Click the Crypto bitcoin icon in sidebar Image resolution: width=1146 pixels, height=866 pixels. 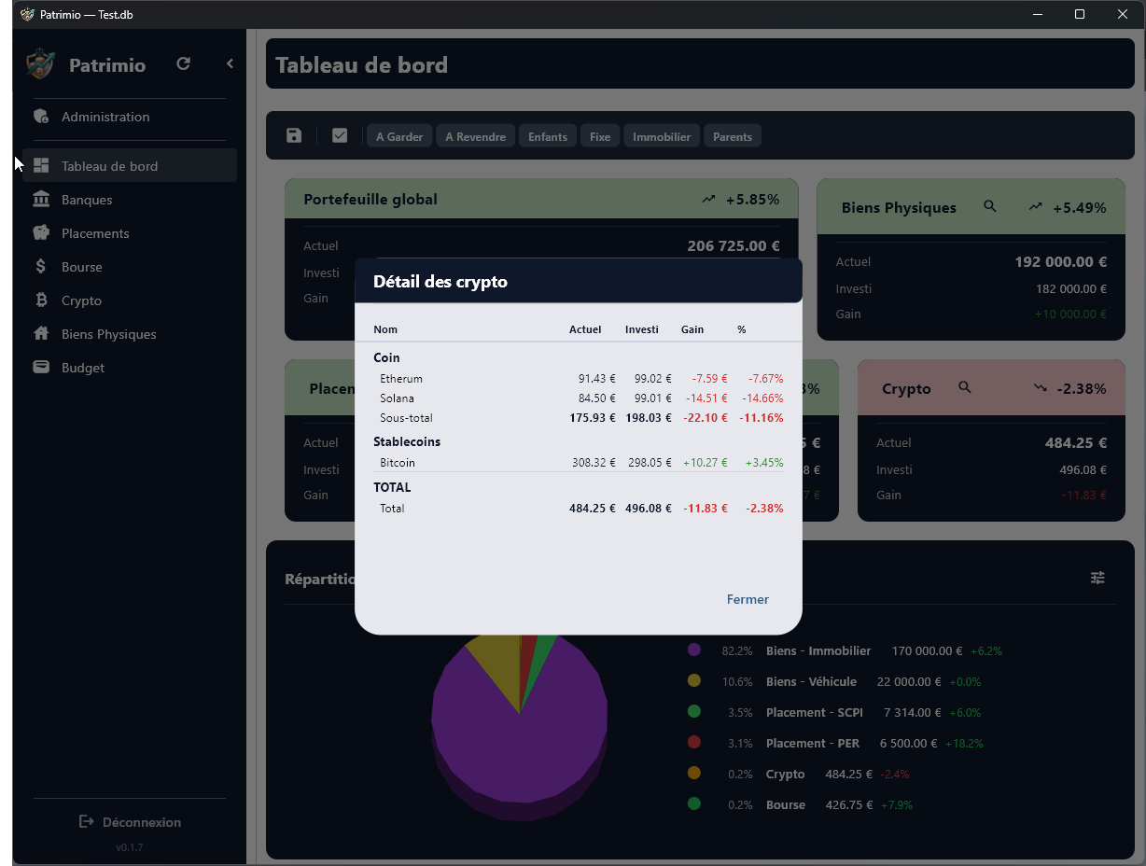coord(41,300)
